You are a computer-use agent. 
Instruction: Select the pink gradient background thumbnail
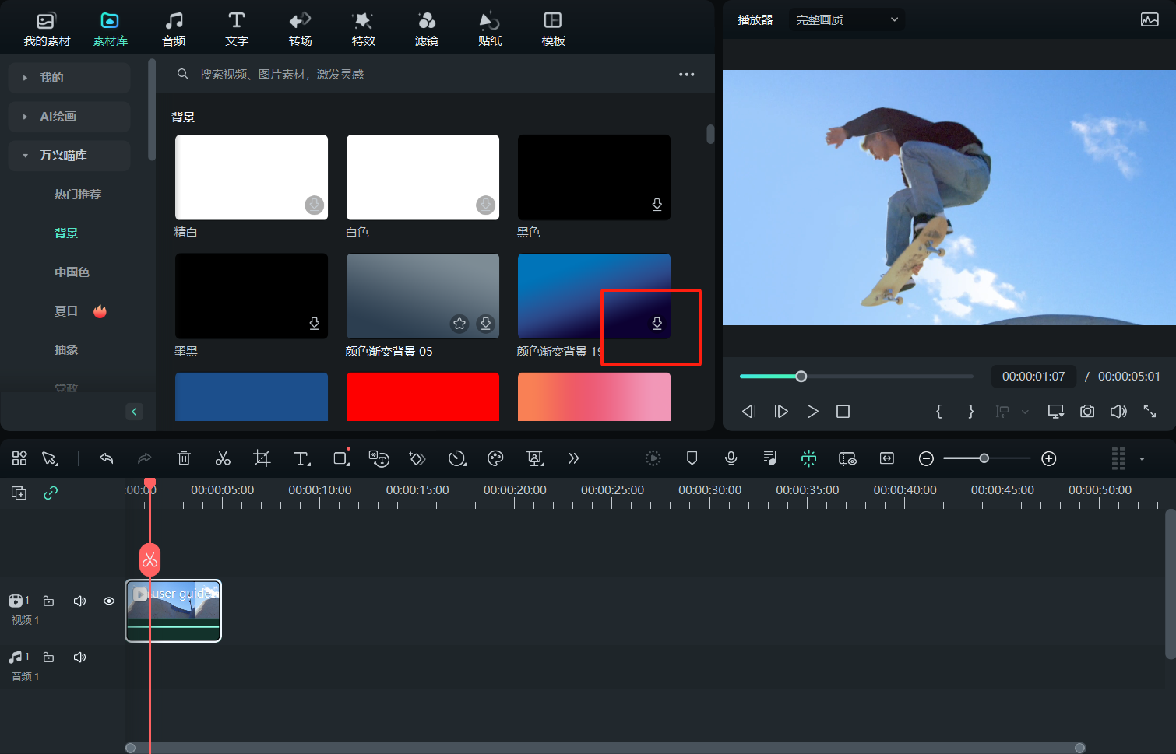click(x=594, y=397)
